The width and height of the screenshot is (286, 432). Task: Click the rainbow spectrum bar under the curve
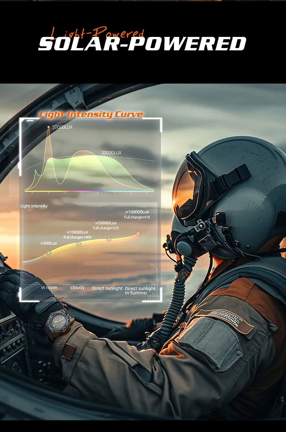click(89, 191)
